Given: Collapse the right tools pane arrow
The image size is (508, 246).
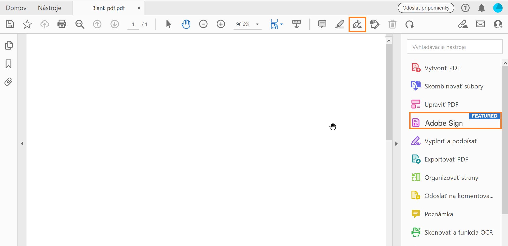Looking at the screenshot, I should [396, 144].
